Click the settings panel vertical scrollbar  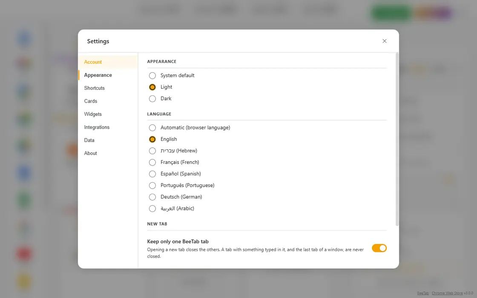(x=397, y=139)
